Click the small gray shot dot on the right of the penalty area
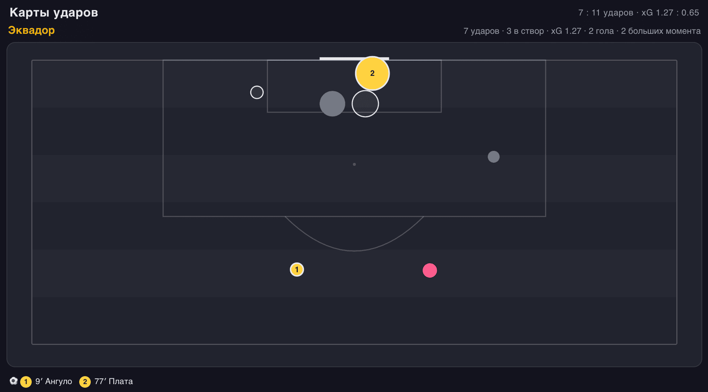This screenshot has width=708, height=392. point(493,157)
